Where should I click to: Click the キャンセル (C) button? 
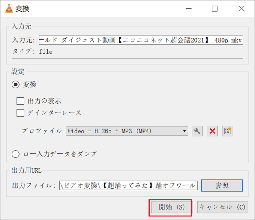(222, 207)
